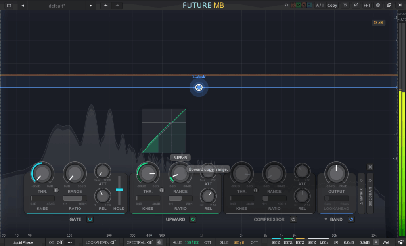Click the undo arrow in the top bar

tap(106, 6)
